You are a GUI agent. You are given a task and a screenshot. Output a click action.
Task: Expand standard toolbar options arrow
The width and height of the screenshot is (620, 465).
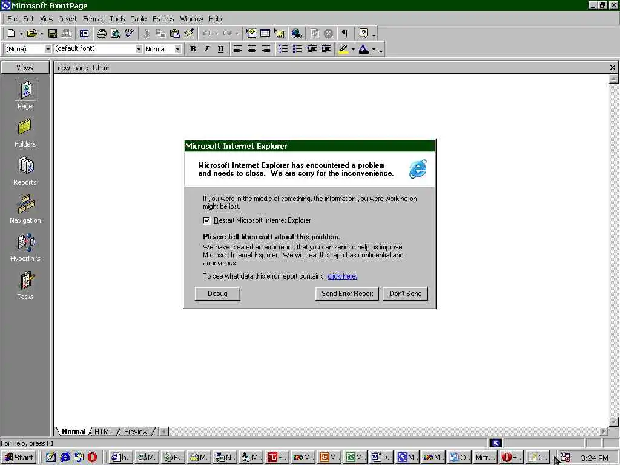pyautogui.click(x=374, y=35)
